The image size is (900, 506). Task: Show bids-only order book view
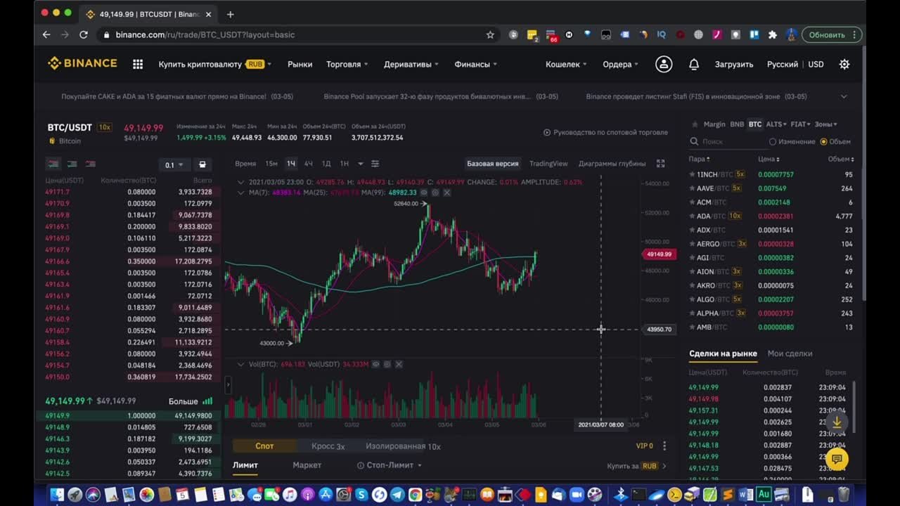click(72, 164)
